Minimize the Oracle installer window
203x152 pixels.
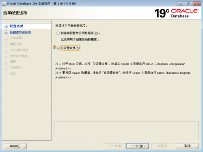pyautogui.click(x=180, y=4)
